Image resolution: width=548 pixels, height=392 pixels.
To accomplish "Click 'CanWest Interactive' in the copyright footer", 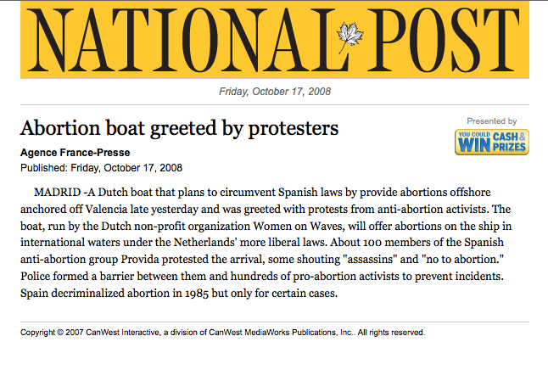I will (127, 333).
